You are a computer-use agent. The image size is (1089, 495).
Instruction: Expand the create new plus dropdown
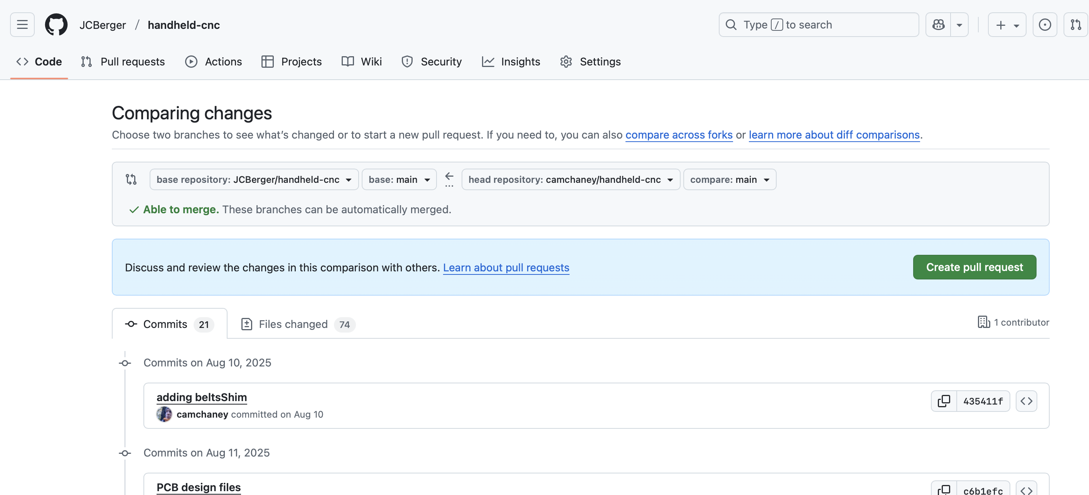[1006, 25]
